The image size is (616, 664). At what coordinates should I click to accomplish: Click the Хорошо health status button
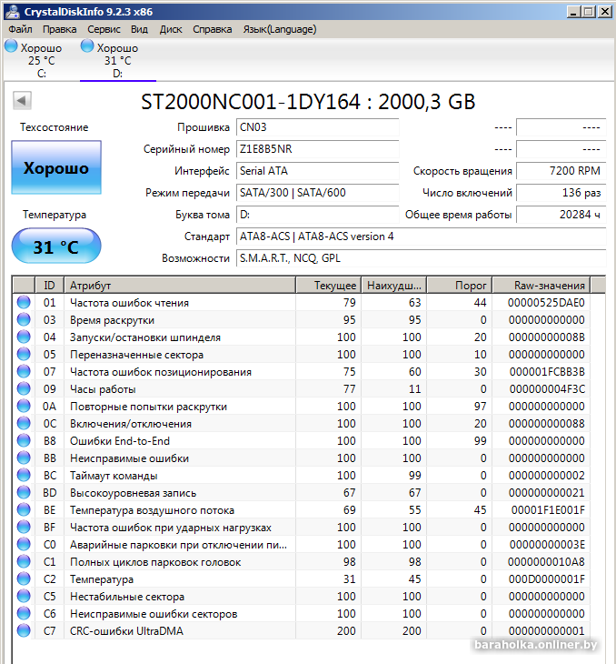click(55, 168)
